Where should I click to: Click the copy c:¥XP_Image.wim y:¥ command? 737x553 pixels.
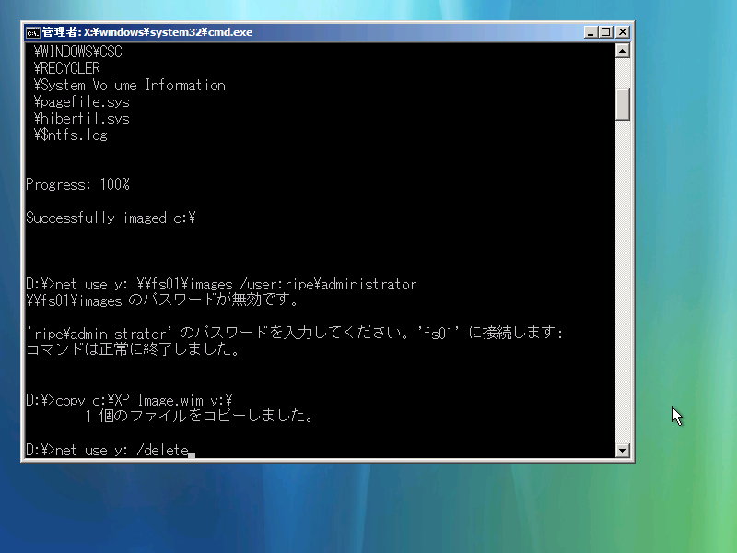point(129,400)
